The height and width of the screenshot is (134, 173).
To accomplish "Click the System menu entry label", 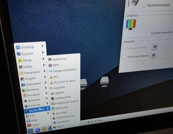I will click(x=27, y=54).
